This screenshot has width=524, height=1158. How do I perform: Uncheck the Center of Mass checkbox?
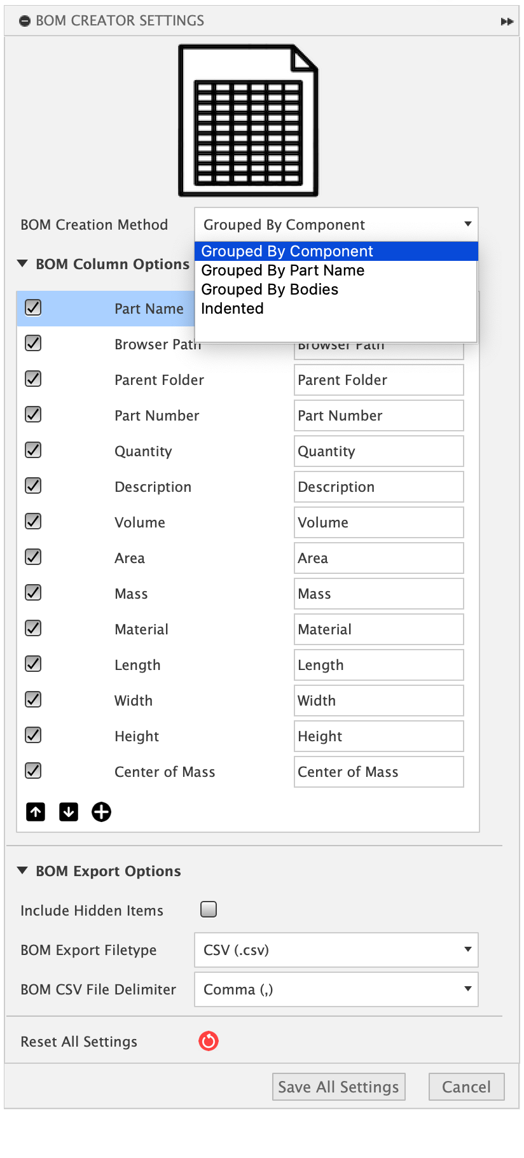(x=33, y=771)
